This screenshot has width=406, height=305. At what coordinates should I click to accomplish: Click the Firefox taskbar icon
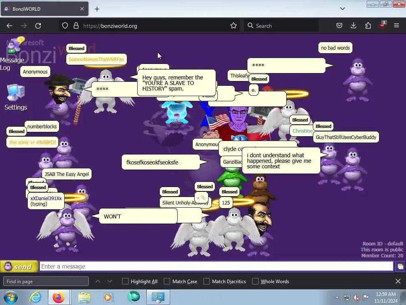pyautogui.click(x=59, y=297)
